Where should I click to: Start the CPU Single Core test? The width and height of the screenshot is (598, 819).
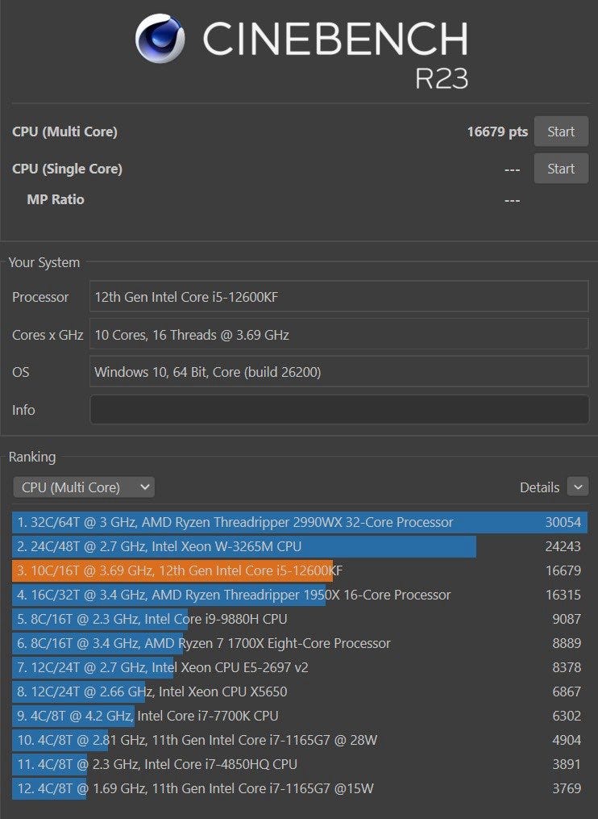pos(561,169)
